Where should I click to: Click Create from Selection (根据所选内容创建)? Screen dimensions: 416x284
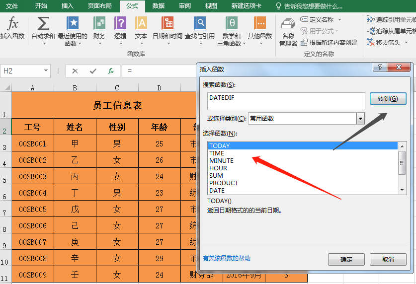(329, 42)
